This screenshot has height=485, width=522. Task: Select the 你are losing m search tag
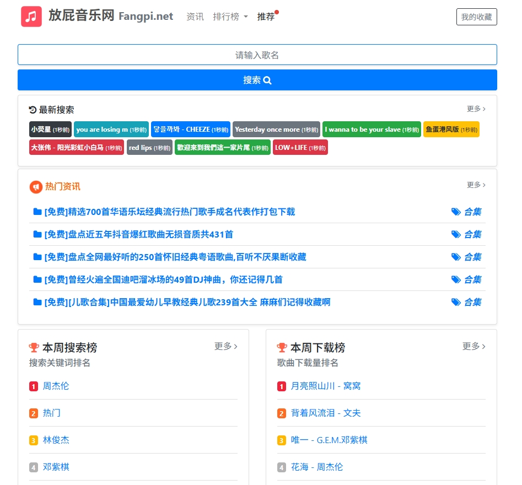coord(111,130)
